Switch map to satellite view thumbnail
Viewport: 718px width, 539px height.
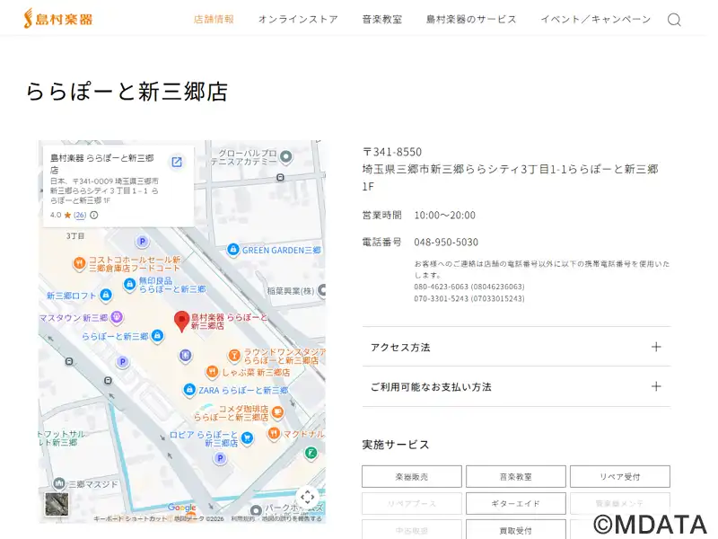[x=57, y=504]
